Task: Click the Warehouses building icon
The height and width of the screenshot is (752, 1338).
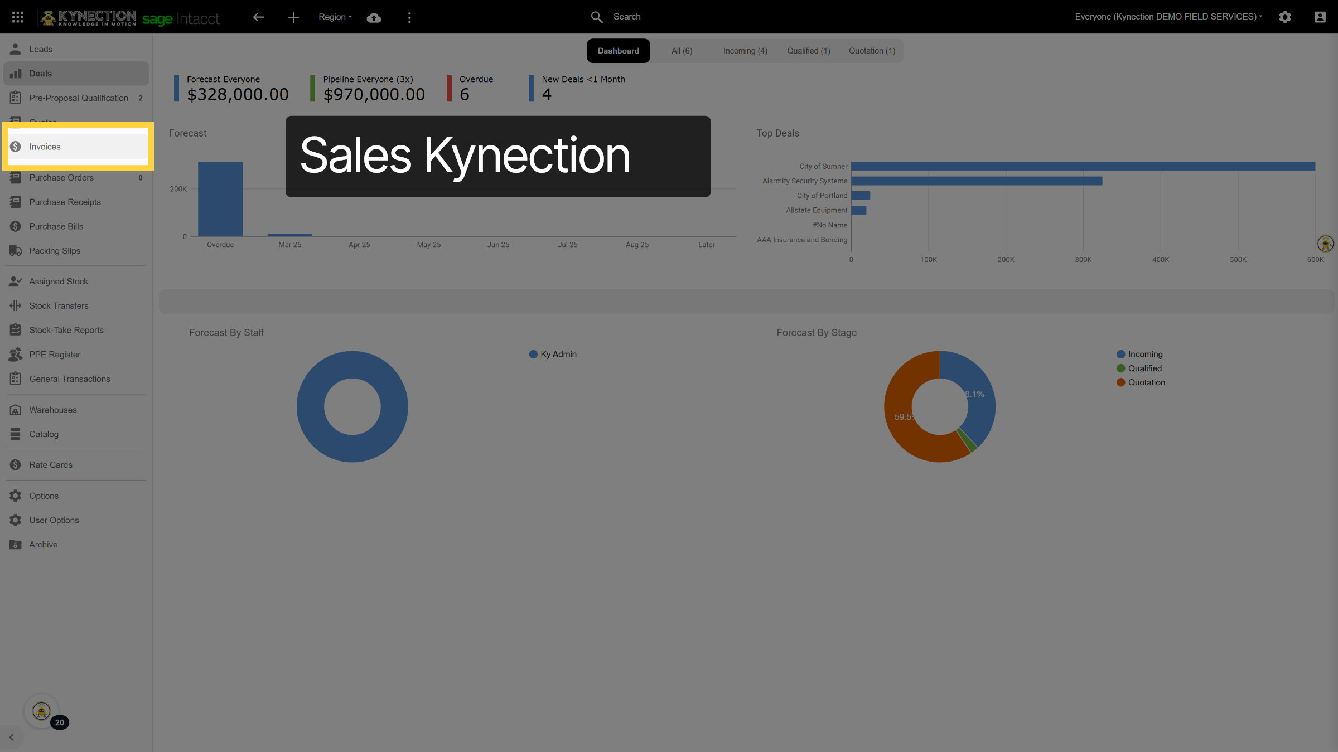Action: click(16, 410)
